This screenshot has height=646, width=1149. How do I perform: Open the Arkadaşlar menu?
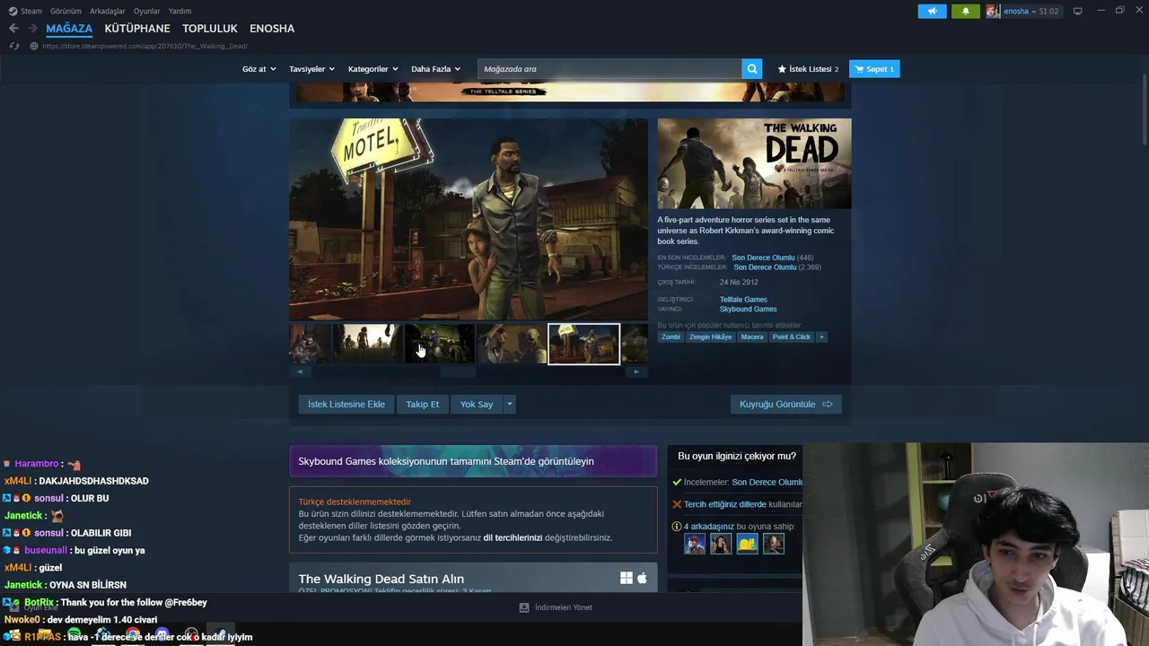click(x=108, y=11)
